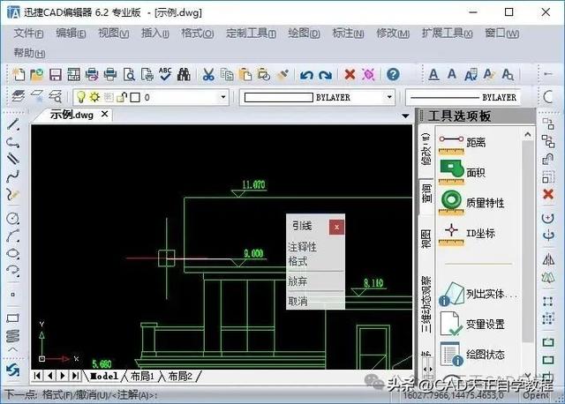565x404 pixels.
Task: Select the Rectangle draw tool
Action: (x=13, y=318)
